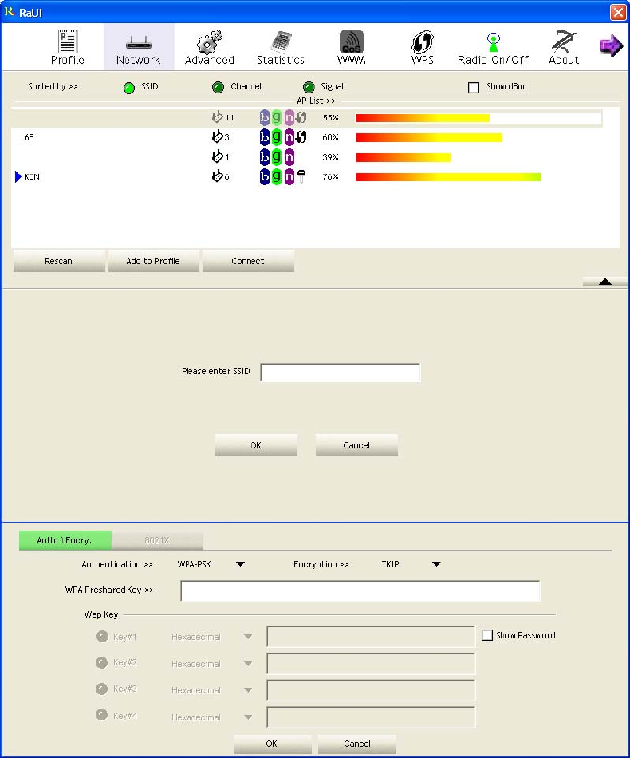Click the Add to Profile button

(153, 261)
